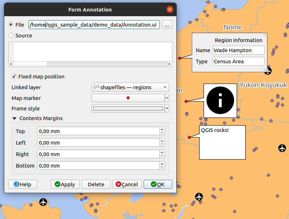Select the File radio button
The image size is (289, 219).
[x=11, y=25]
